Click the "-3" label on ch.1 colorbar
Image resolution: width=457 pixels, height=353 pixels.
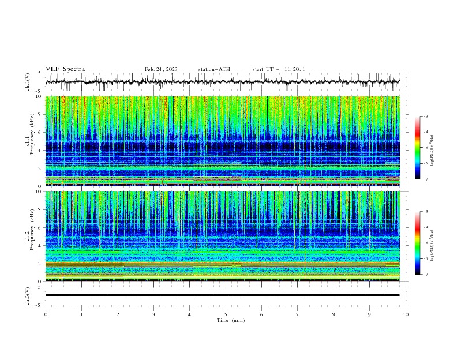(x=425, y=116)
